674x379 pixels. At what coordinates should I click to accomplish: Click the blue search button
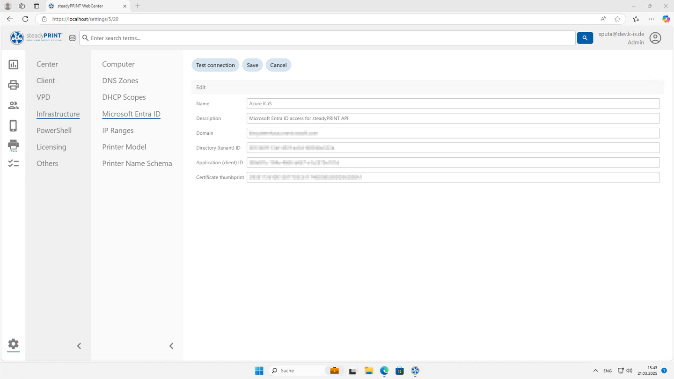click(585, 38)
